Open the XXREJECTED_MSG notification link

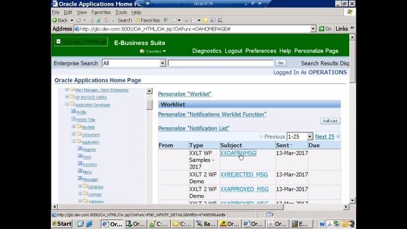tap(244, 174)
